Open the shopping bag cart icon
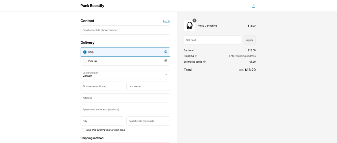The width and height of the screenshot is (337, 143). [253, 6]
